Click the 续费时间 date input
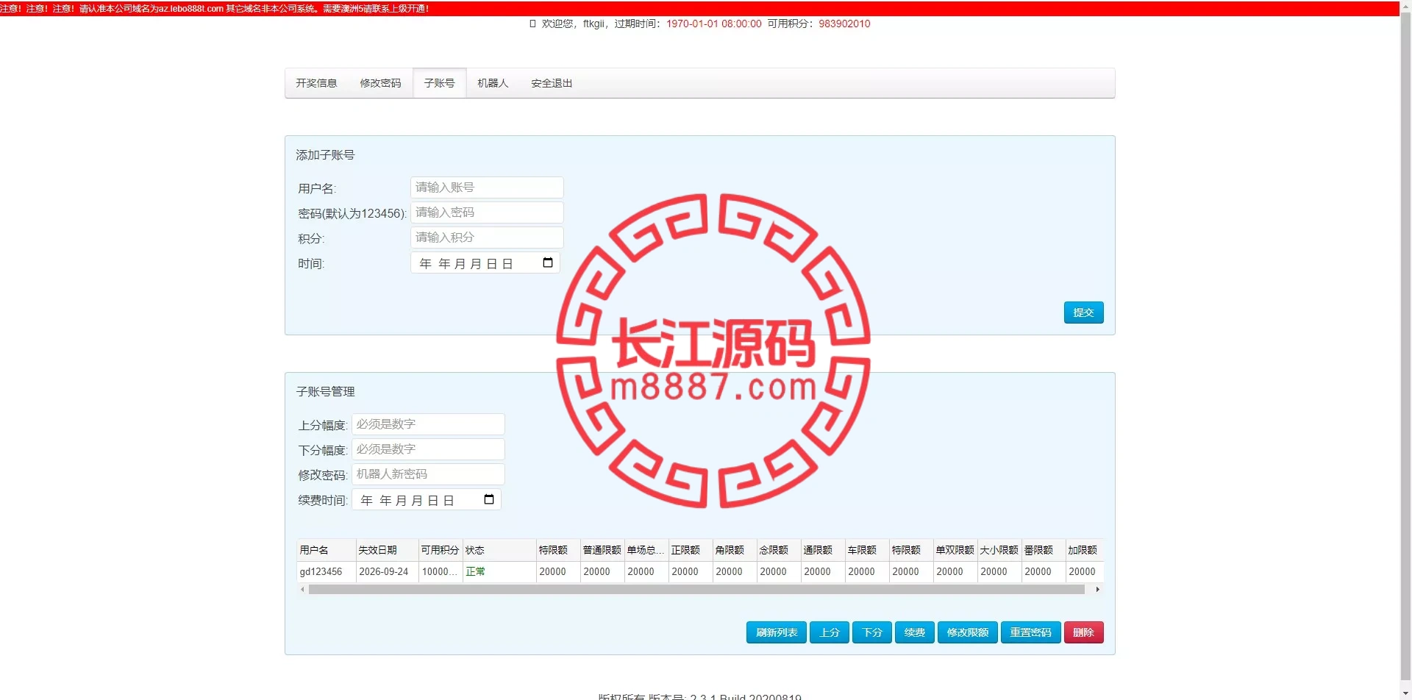 (x=427, y=500)
